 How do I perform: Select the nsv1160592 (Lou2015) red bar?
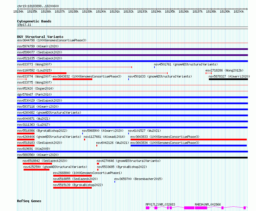[x=42, y=73]
